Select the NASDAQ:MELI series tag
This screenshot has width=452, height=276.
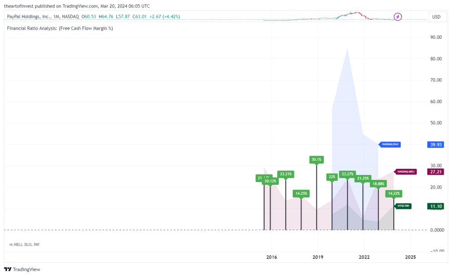click(405, 172)
